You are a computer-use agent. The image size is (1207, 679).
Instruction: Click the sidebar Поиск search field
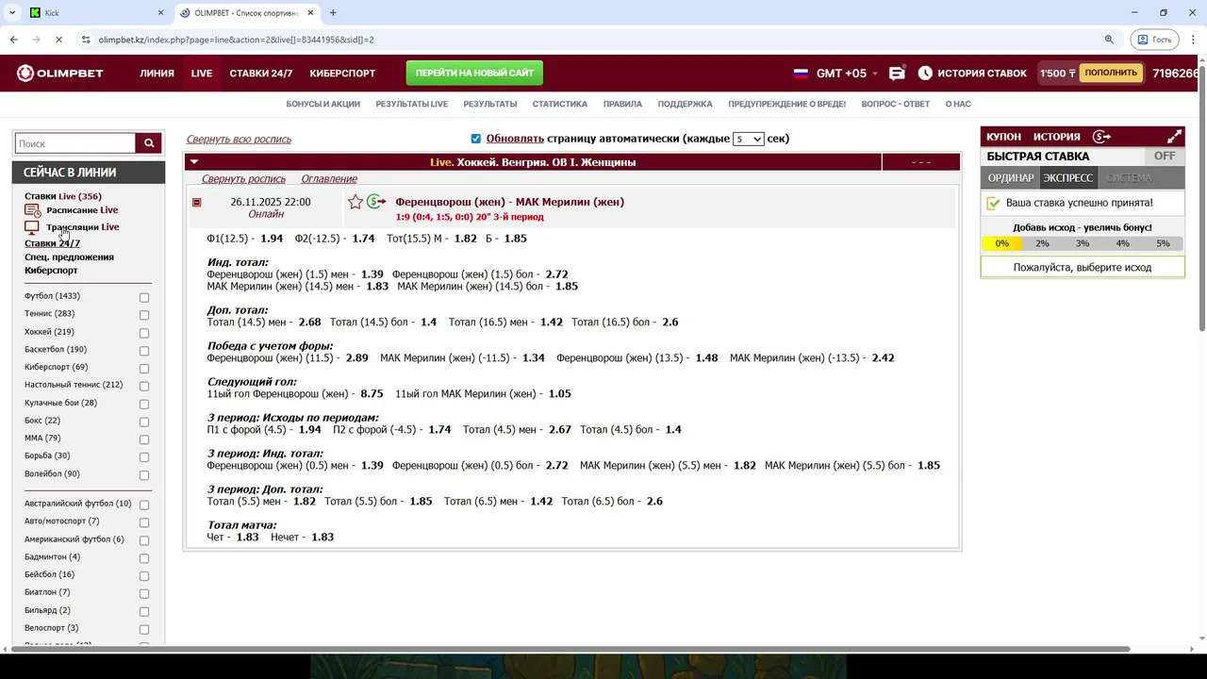tap(75, 143)
